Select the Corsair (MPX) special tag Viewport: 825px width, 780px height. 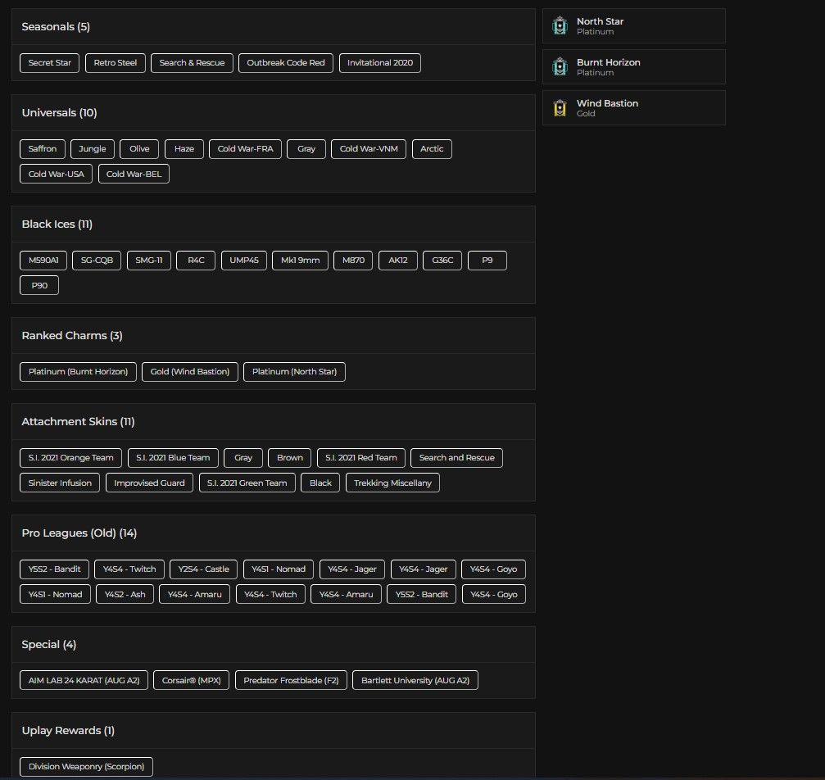192,681
